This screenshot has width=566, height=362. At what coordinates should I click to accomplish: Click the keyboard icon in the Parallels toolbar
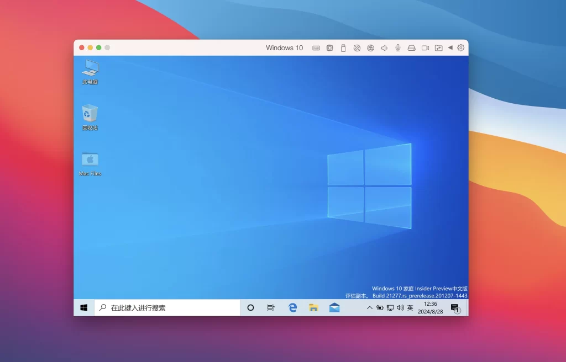pyautogui.click(x=316, y=48)
